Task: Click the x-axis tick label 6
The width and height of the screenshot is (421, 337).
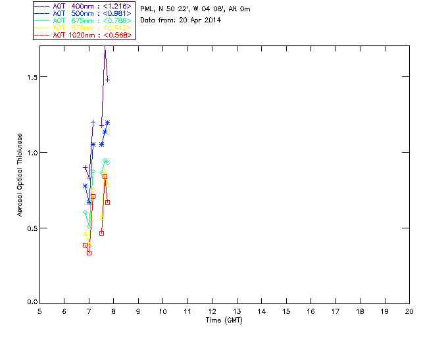Action: (64, 311)
